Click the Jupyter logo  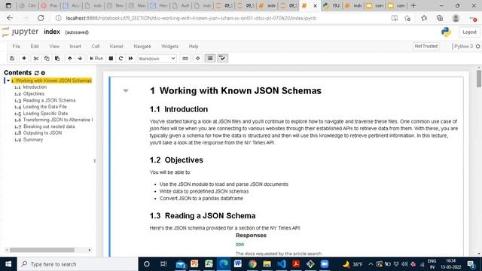20,32
